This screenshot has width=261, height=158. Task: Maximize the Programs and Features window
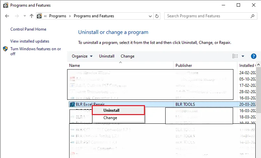[238, 5]
